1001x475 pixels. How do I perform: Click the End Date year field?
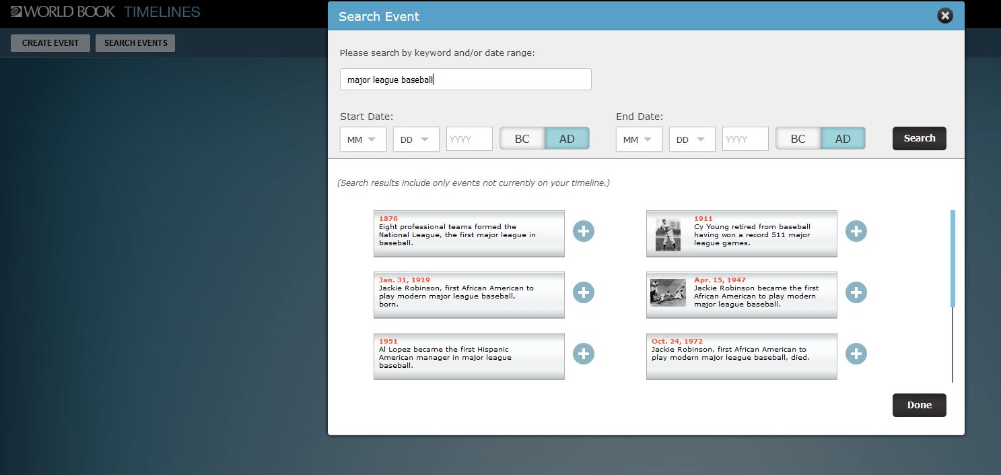pos(745,139)
